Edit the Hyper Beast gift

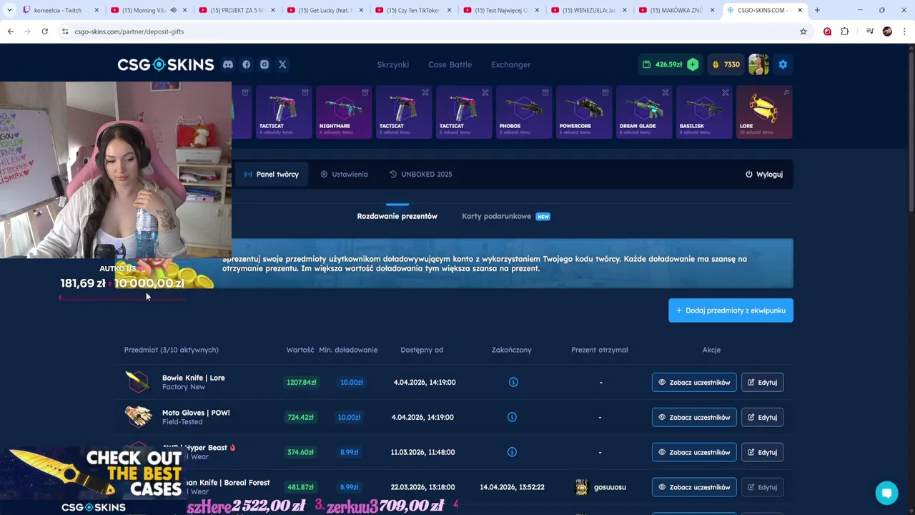[x=763, y=452]
